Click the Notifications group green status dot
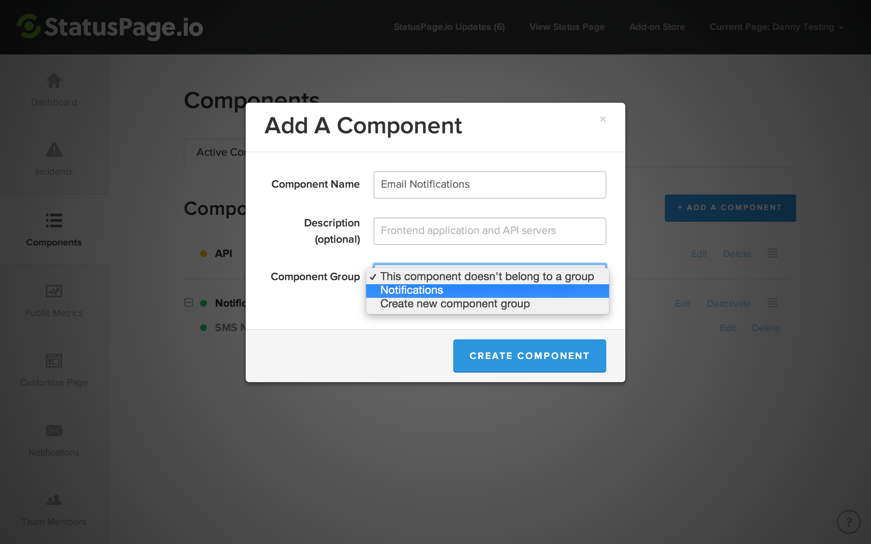The image size is (871, 544). point(203,303)
